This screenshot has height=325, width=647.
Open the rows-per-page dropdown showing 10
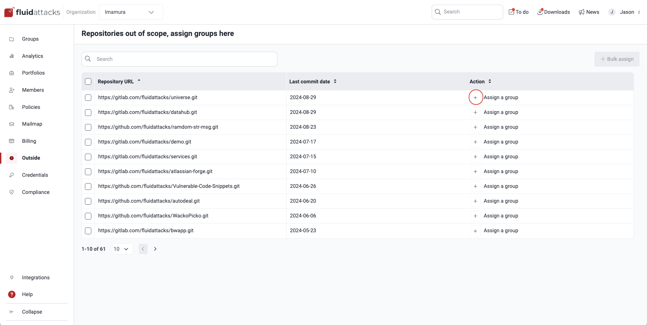[x=122, y=249]
